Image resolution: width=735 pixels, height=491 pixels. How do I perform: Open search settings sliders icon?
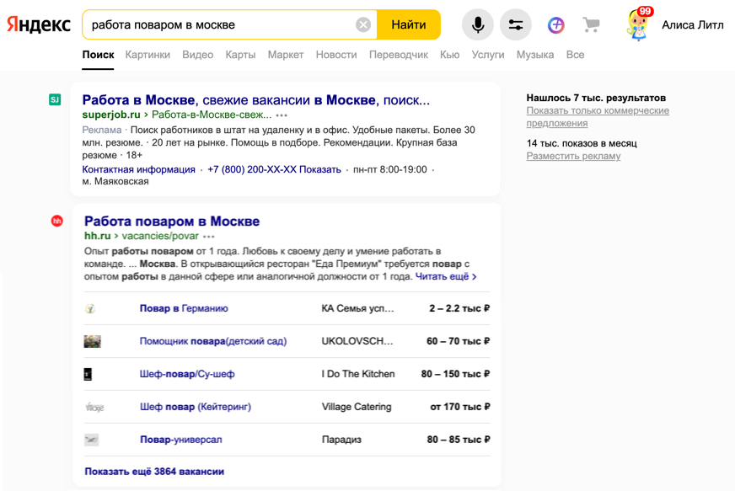(516, 25)
